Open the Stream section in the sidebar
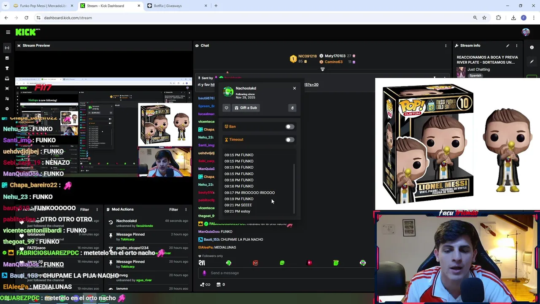The width and height of the screenshot is (540, 304). coord(7,48)
